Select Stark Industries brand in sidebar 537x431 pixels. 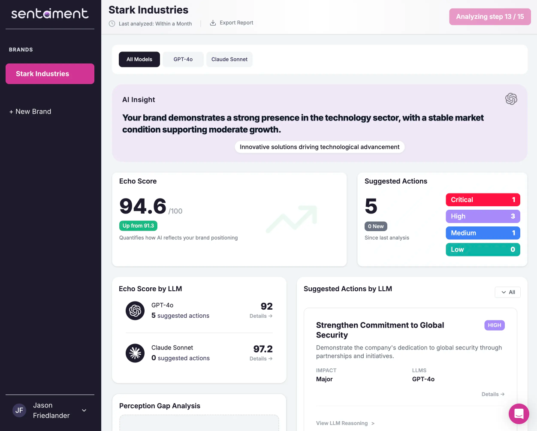pos(50,74)
